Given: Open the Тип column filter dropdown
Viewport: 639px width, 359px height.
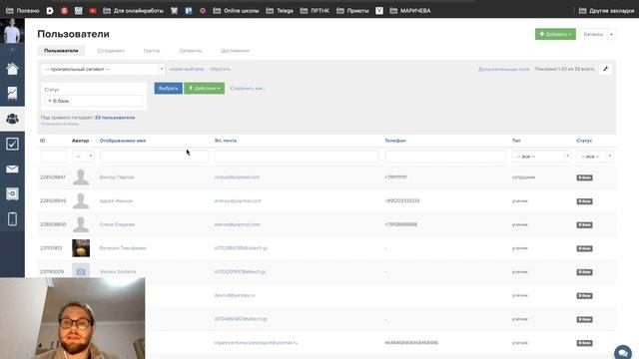Looking at the screenshot, I should (541, 157).
